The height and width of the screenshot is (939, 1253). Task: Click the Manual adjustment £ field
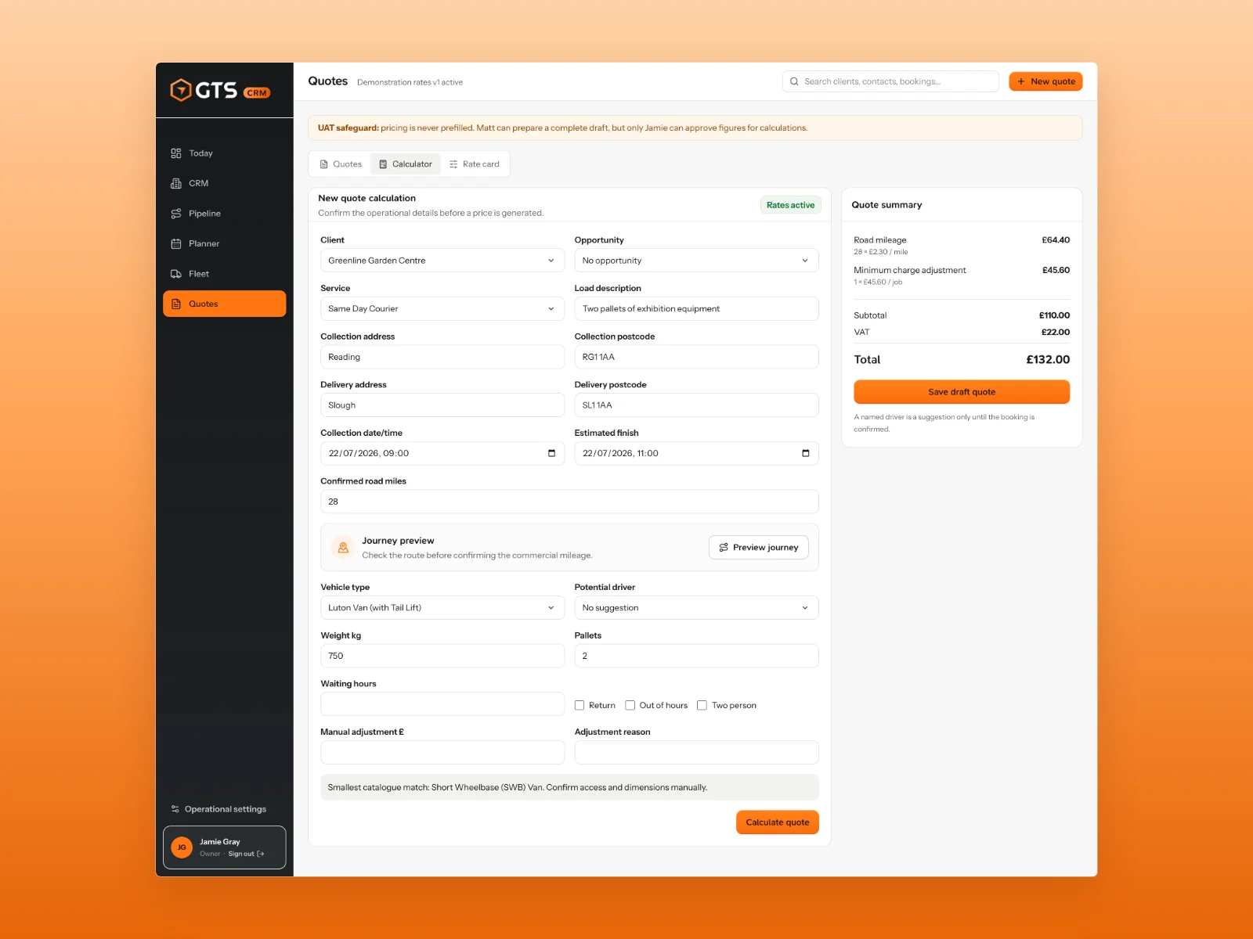(442, 753)
